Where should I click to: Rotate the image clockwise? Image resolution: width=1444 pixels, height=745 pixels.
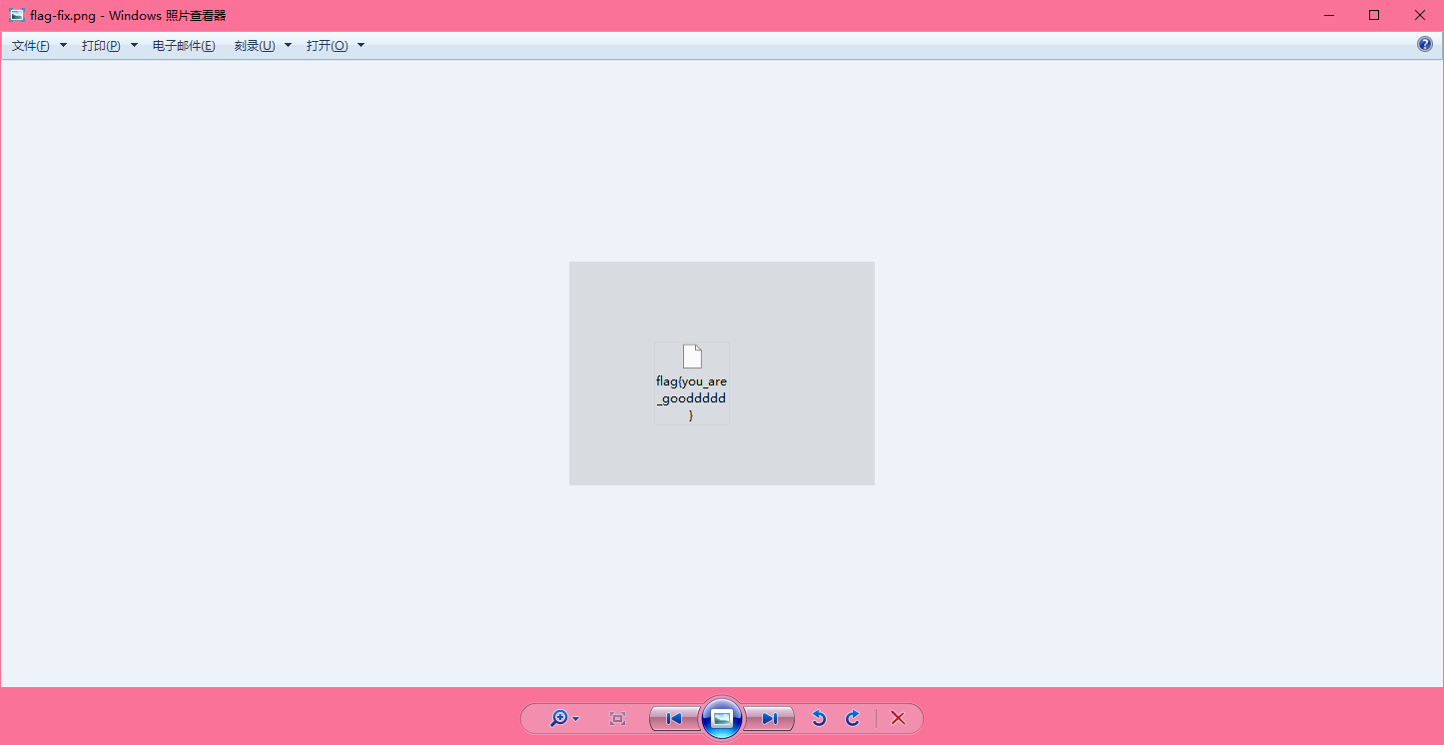point(853,718)
